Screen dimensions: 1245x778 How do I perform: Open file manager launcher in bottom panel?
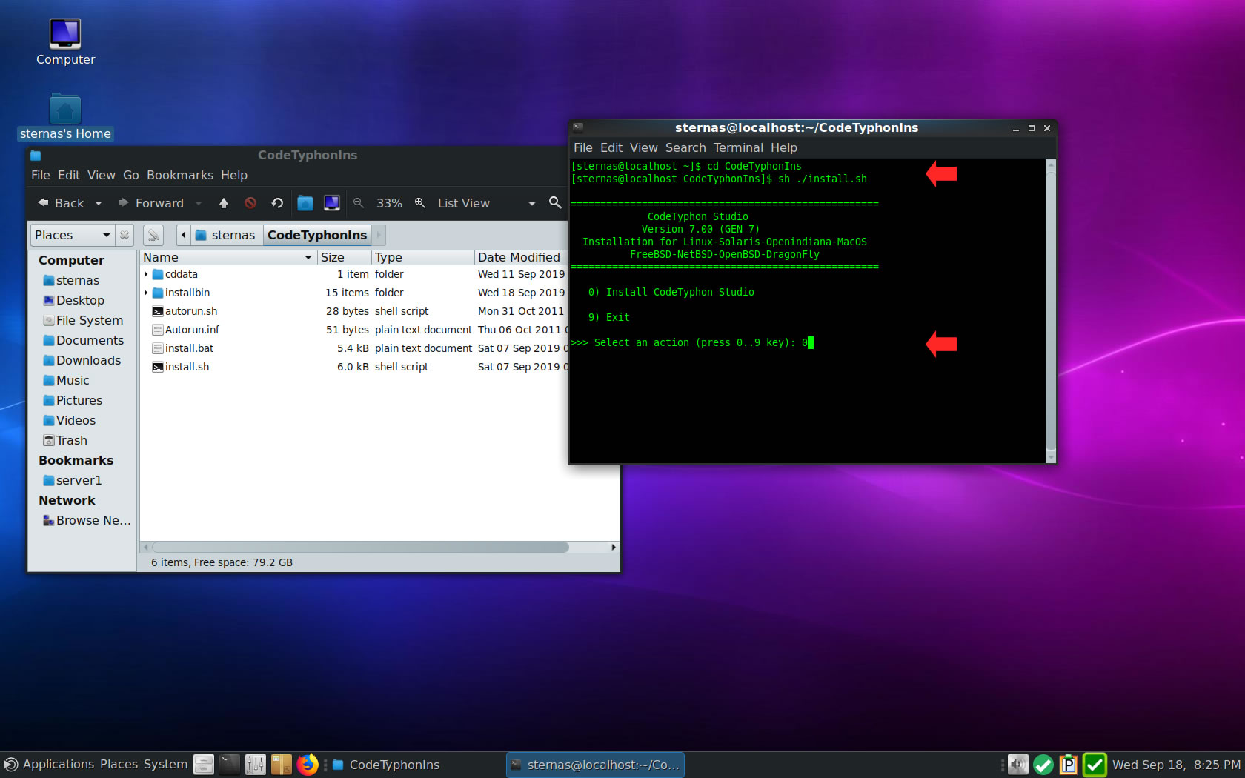point(204,765)
